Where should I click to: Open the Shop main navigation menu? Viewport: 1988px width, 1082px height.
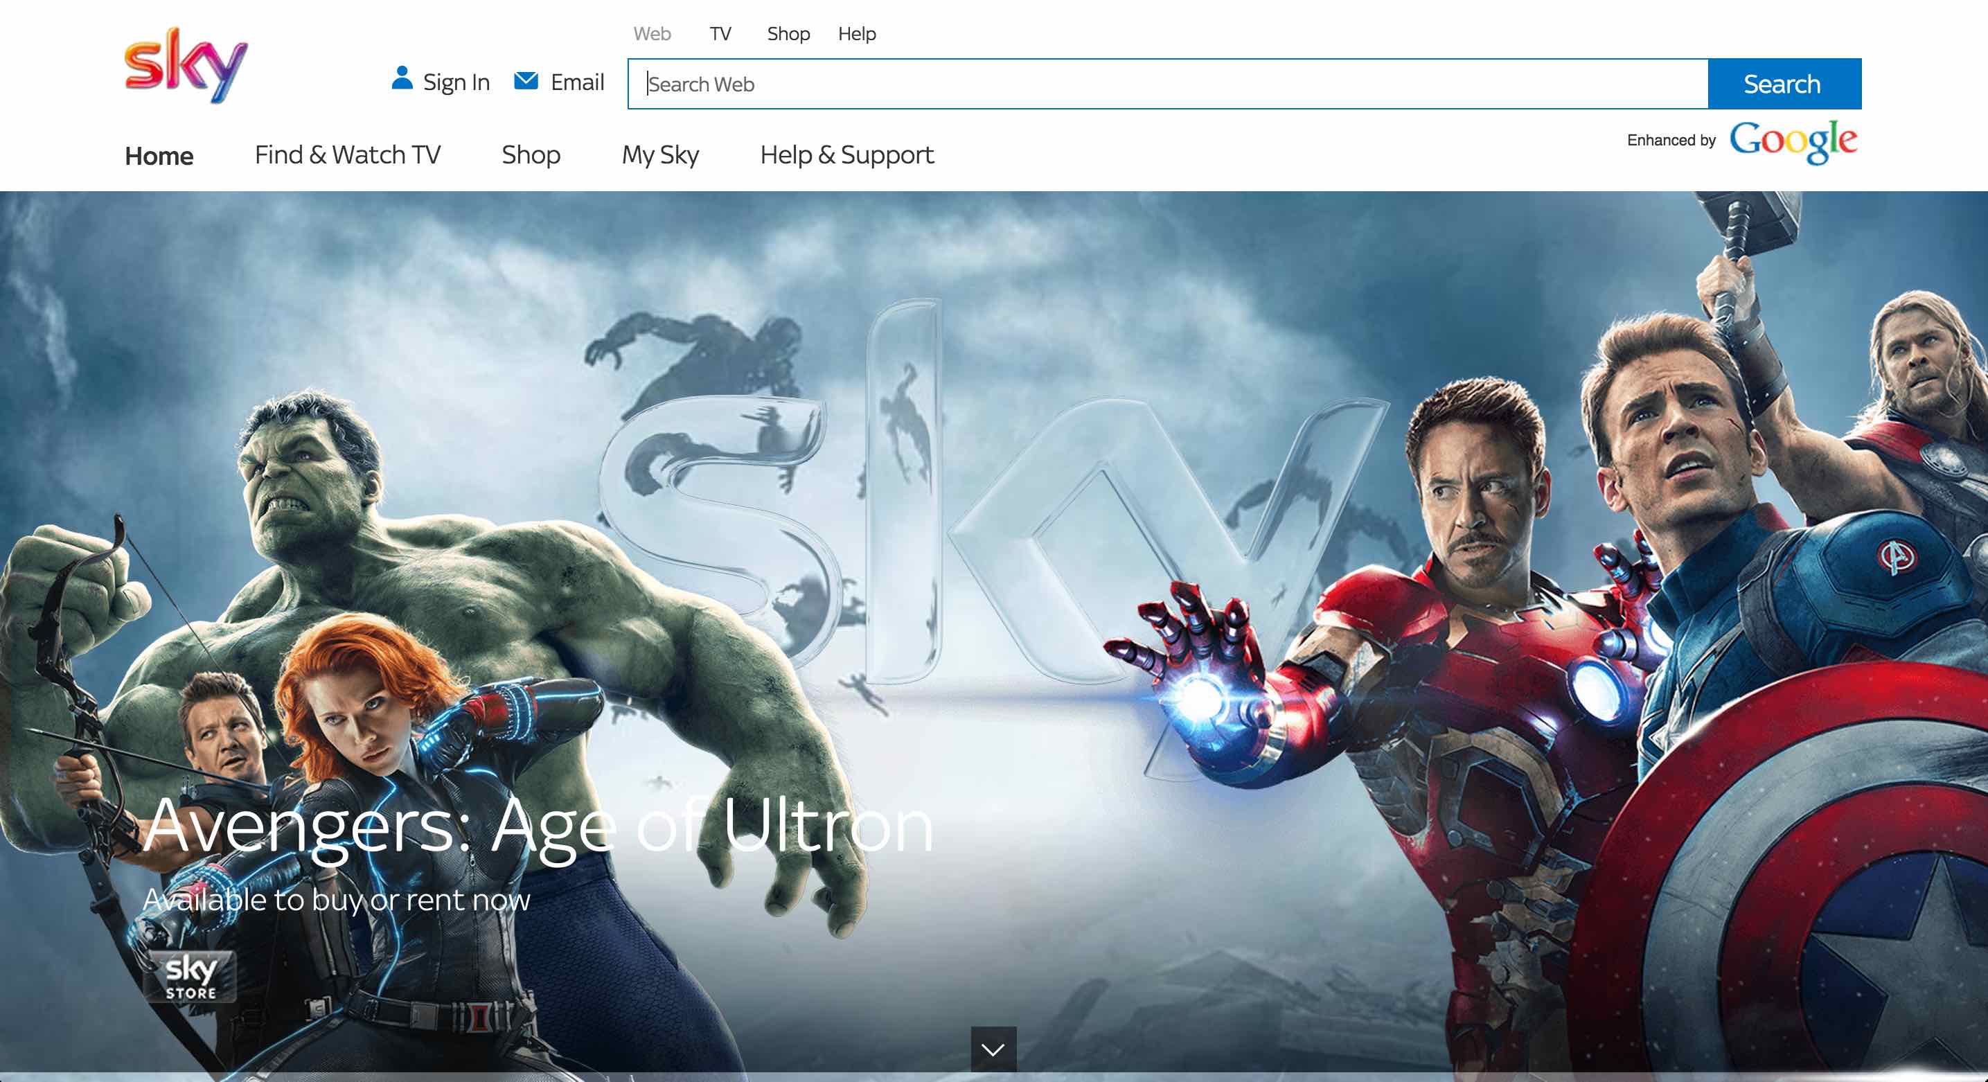point(531,155)
